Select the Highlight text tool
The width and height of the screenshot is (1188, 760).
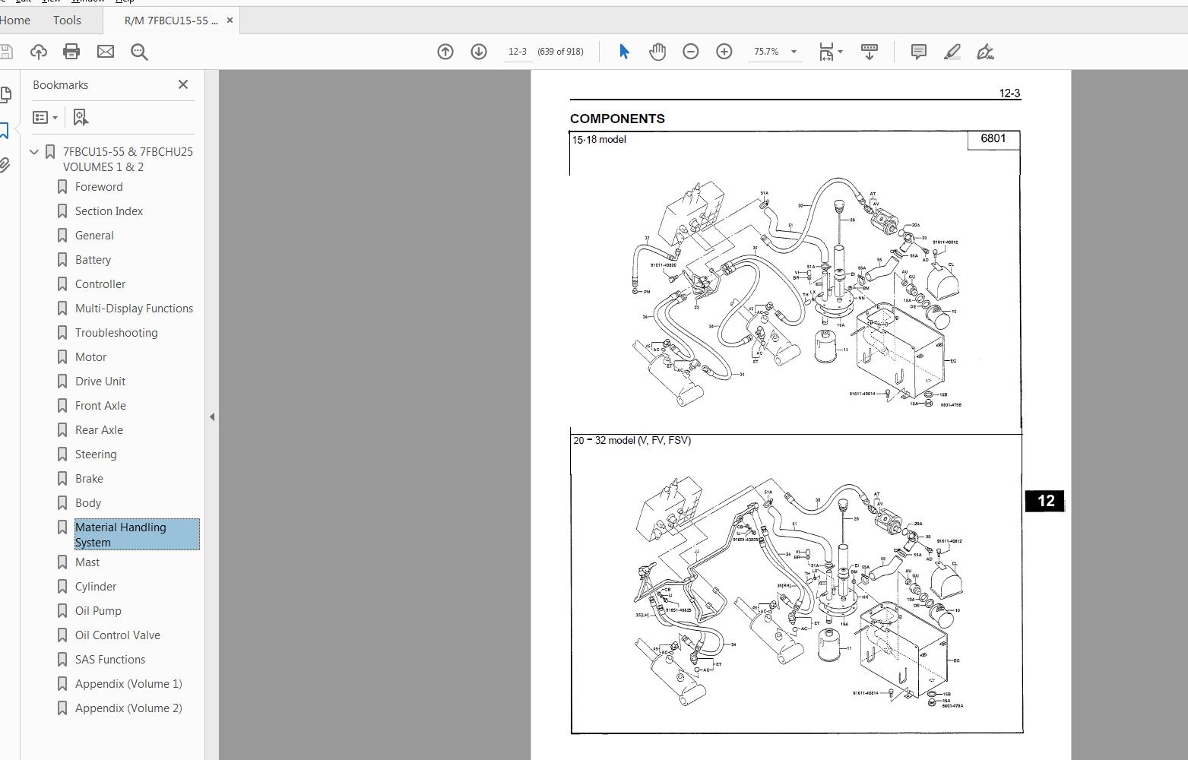952,52
